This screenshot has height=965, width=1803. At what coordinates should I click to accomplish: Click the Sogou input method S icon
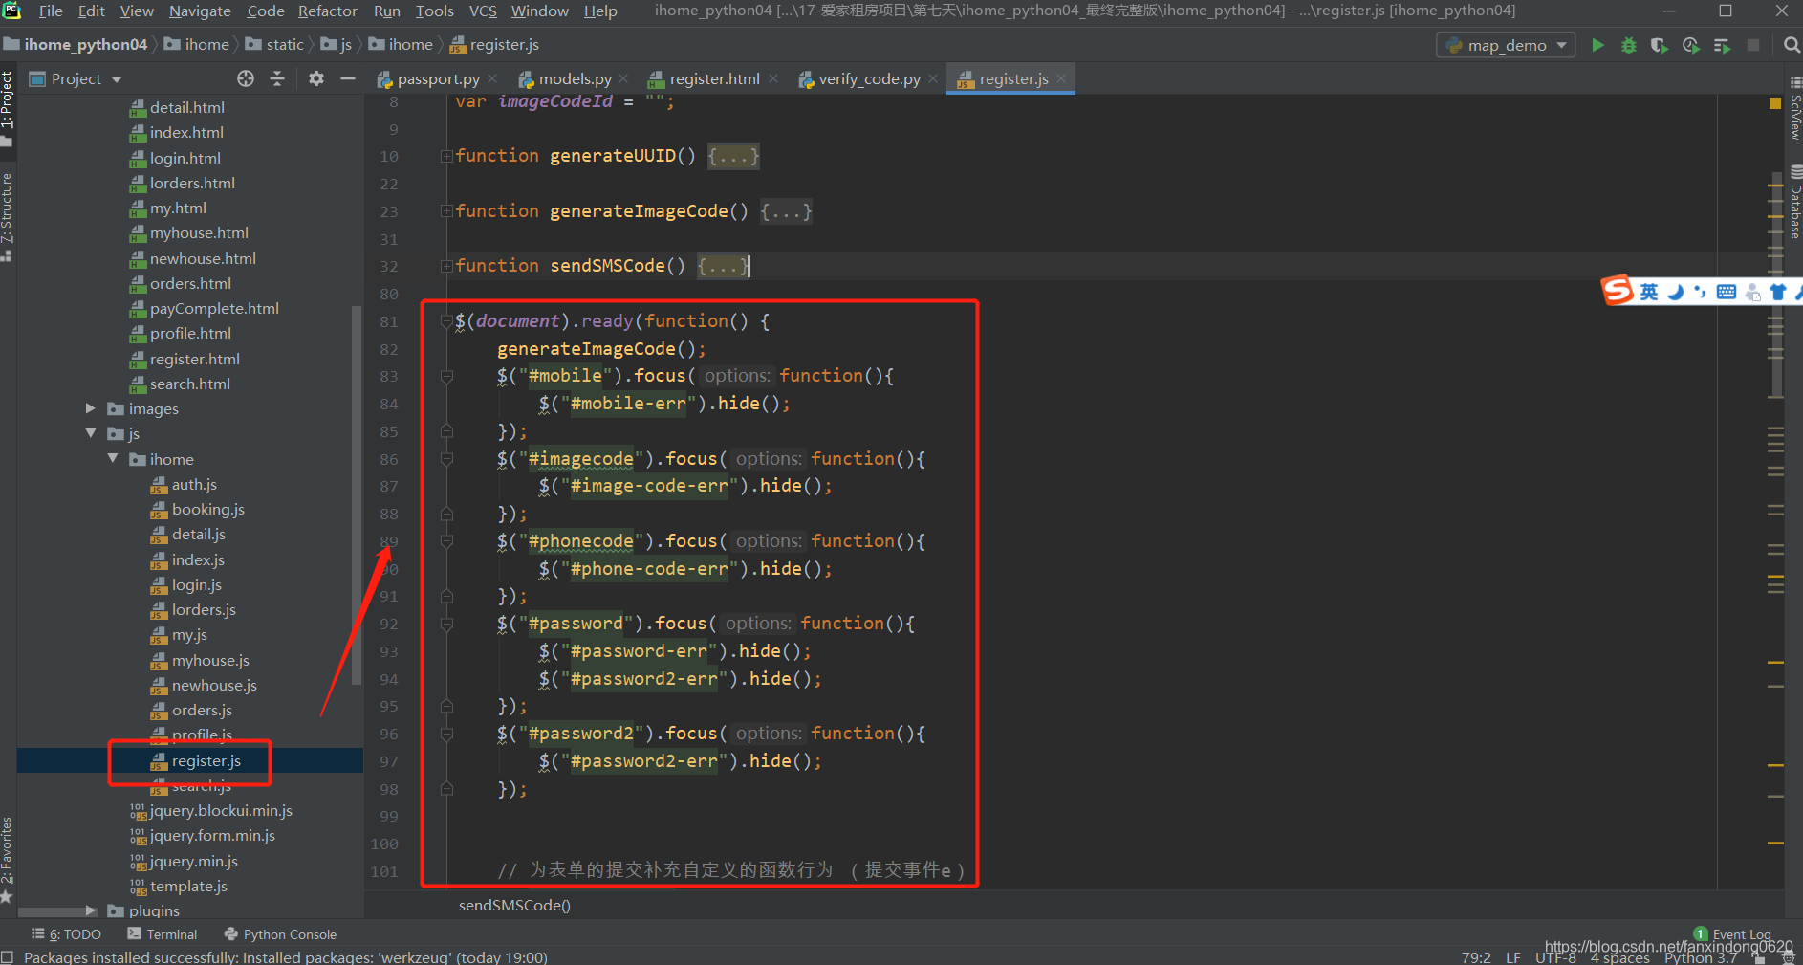coord(1618,290)
